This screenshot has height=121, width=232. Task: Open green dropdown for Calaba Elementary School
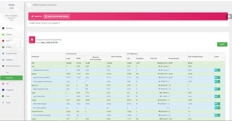219,70
